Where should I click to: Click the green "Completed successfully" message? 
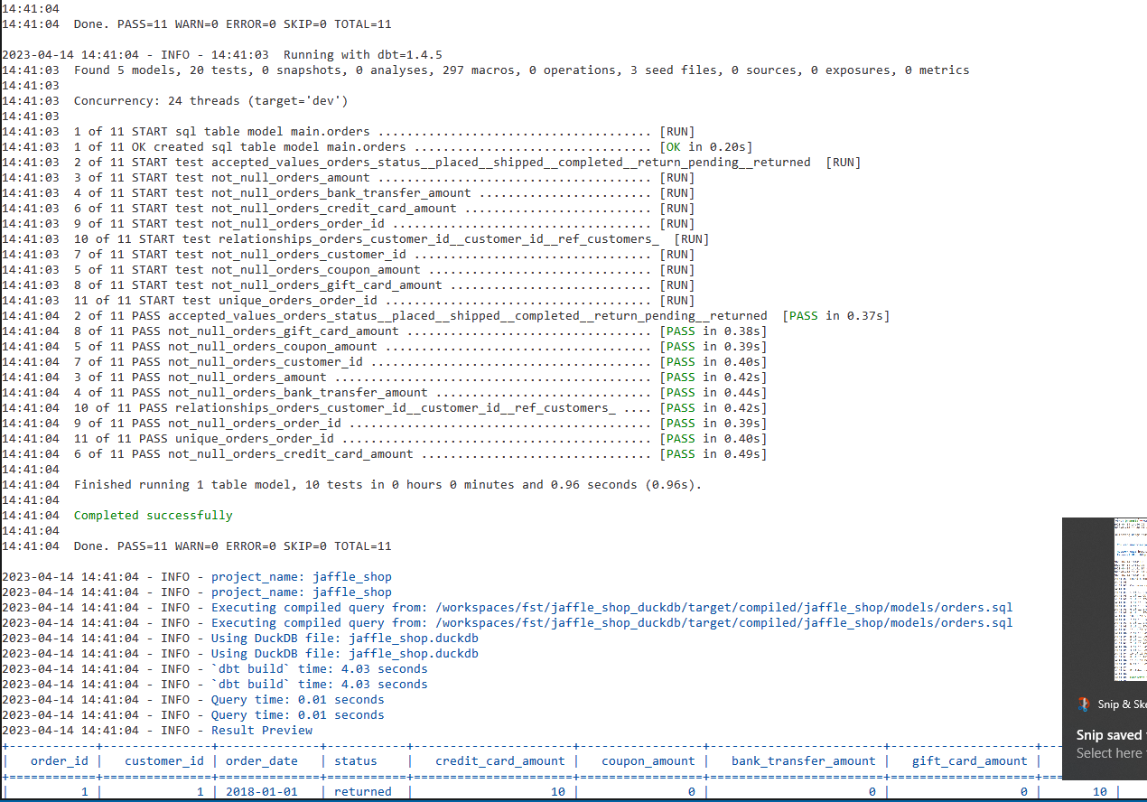154,516
